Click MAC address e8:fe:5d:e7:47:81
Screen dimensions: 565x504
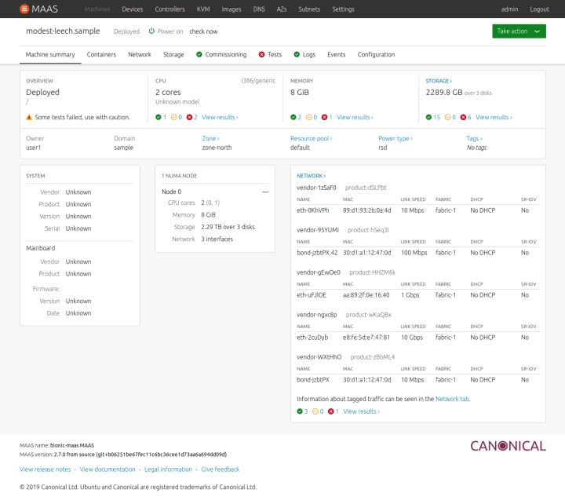point(366,338)
